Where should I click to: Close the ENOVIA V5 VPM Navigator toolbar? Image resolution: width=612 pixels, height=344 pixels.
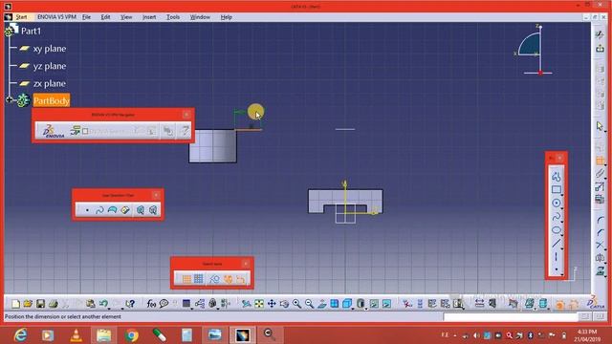coord(186,115)
